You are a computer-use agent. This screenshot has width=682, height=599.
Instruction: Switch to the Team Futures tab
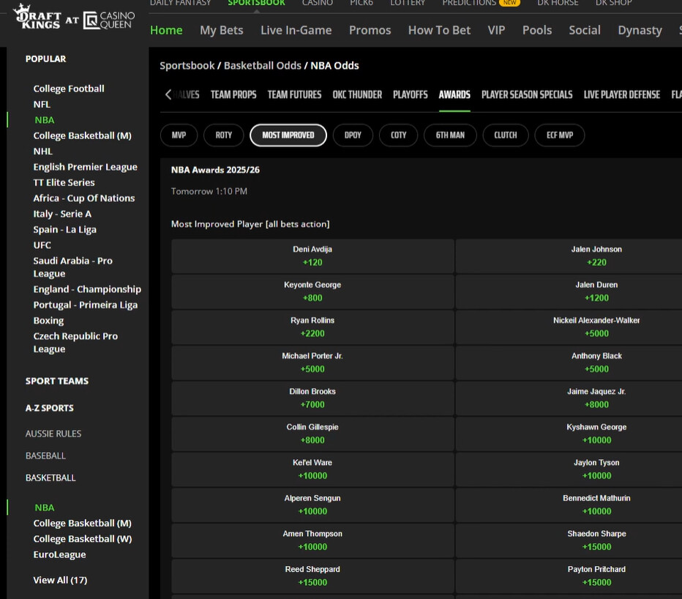[x=294, y=94]
